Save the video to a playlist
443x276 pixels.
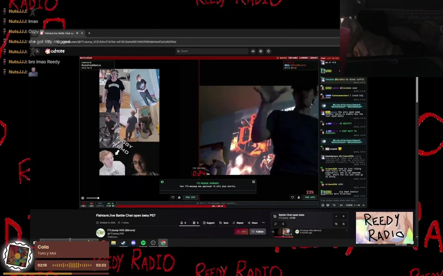224,223
